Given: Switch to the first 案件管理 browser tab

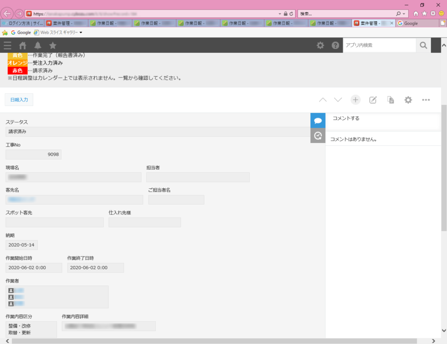Looking at the screenshot, I should click(x=66, y=23).
